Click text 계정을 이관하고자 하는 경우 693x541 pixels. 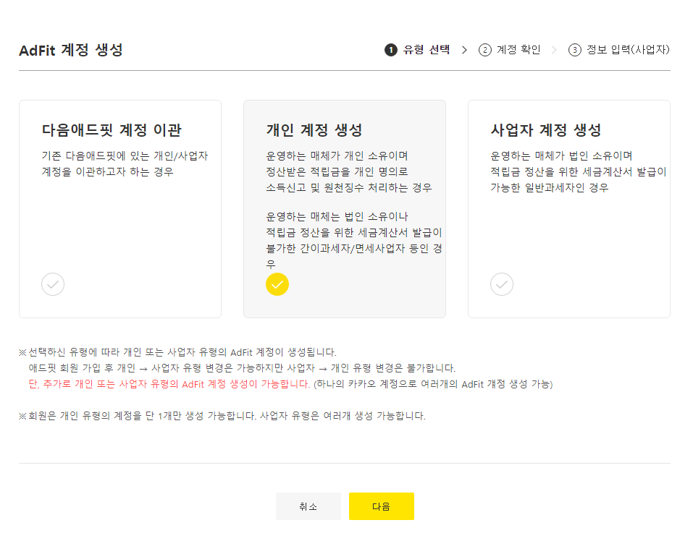click(x=107, y=171)
